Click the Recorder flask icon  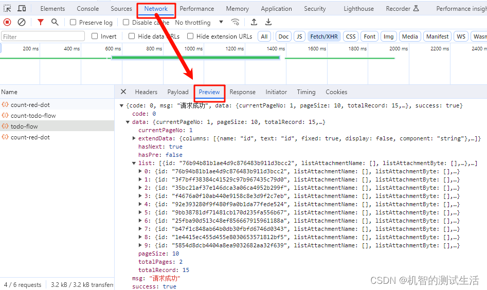tap(416, 8)
